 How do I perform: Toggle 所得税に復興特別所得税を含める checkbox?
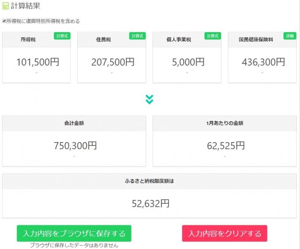(4, 21)
